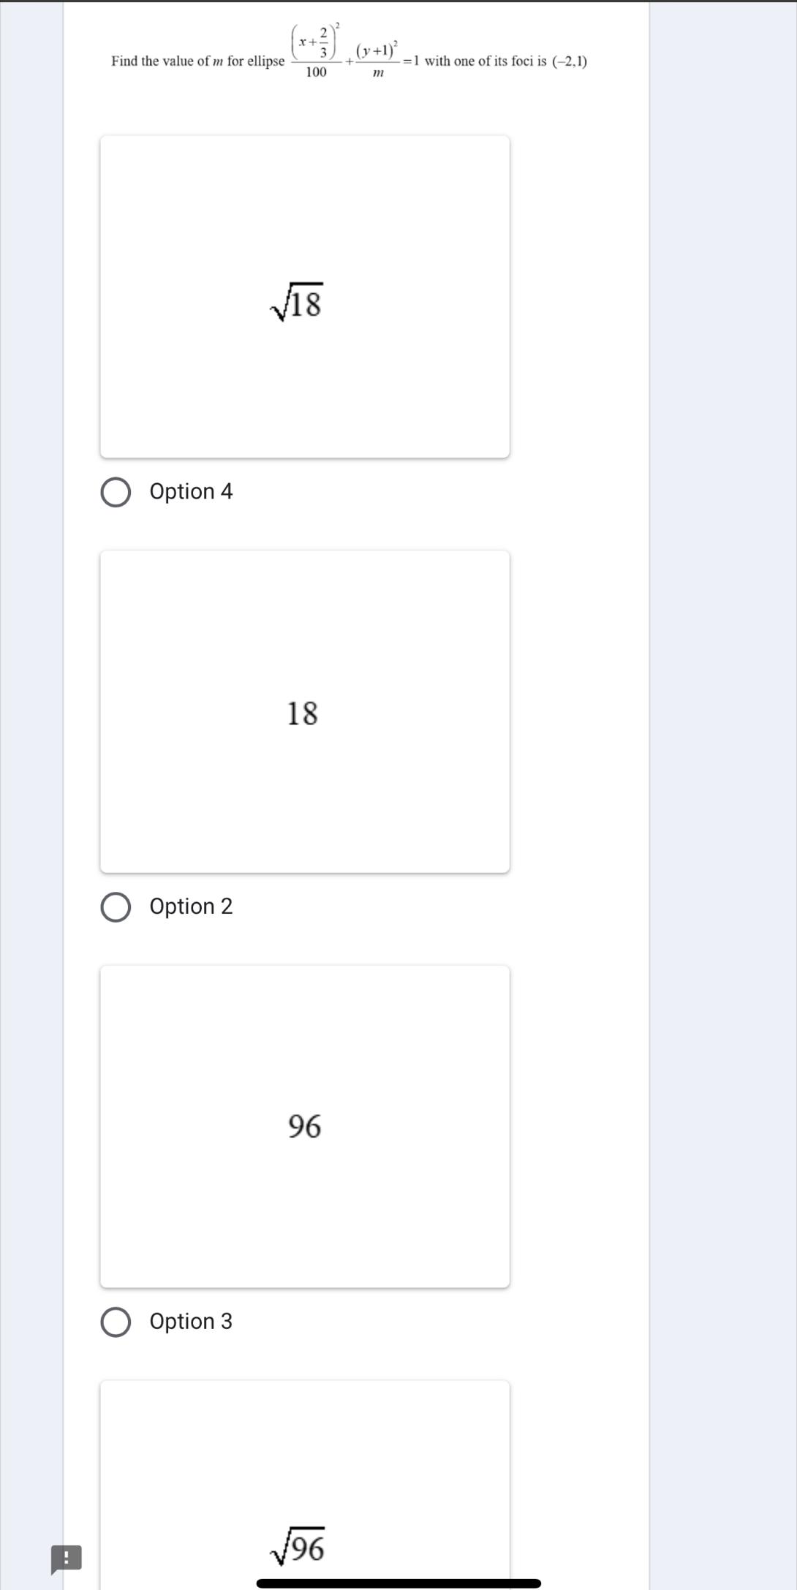Select the Option 4 radio button
Screen dimensions: 797x1590
click(116, 493)
